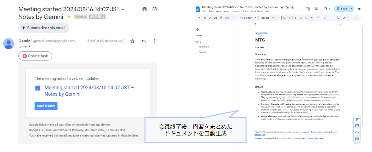Viewport: 372px width, 152px height.
Task: Jump to Summary in the outline
Action: 204,47
